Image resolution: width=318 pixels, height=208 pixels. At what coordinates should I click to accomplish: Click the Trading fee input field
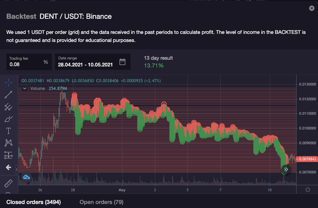pos(25,64)
